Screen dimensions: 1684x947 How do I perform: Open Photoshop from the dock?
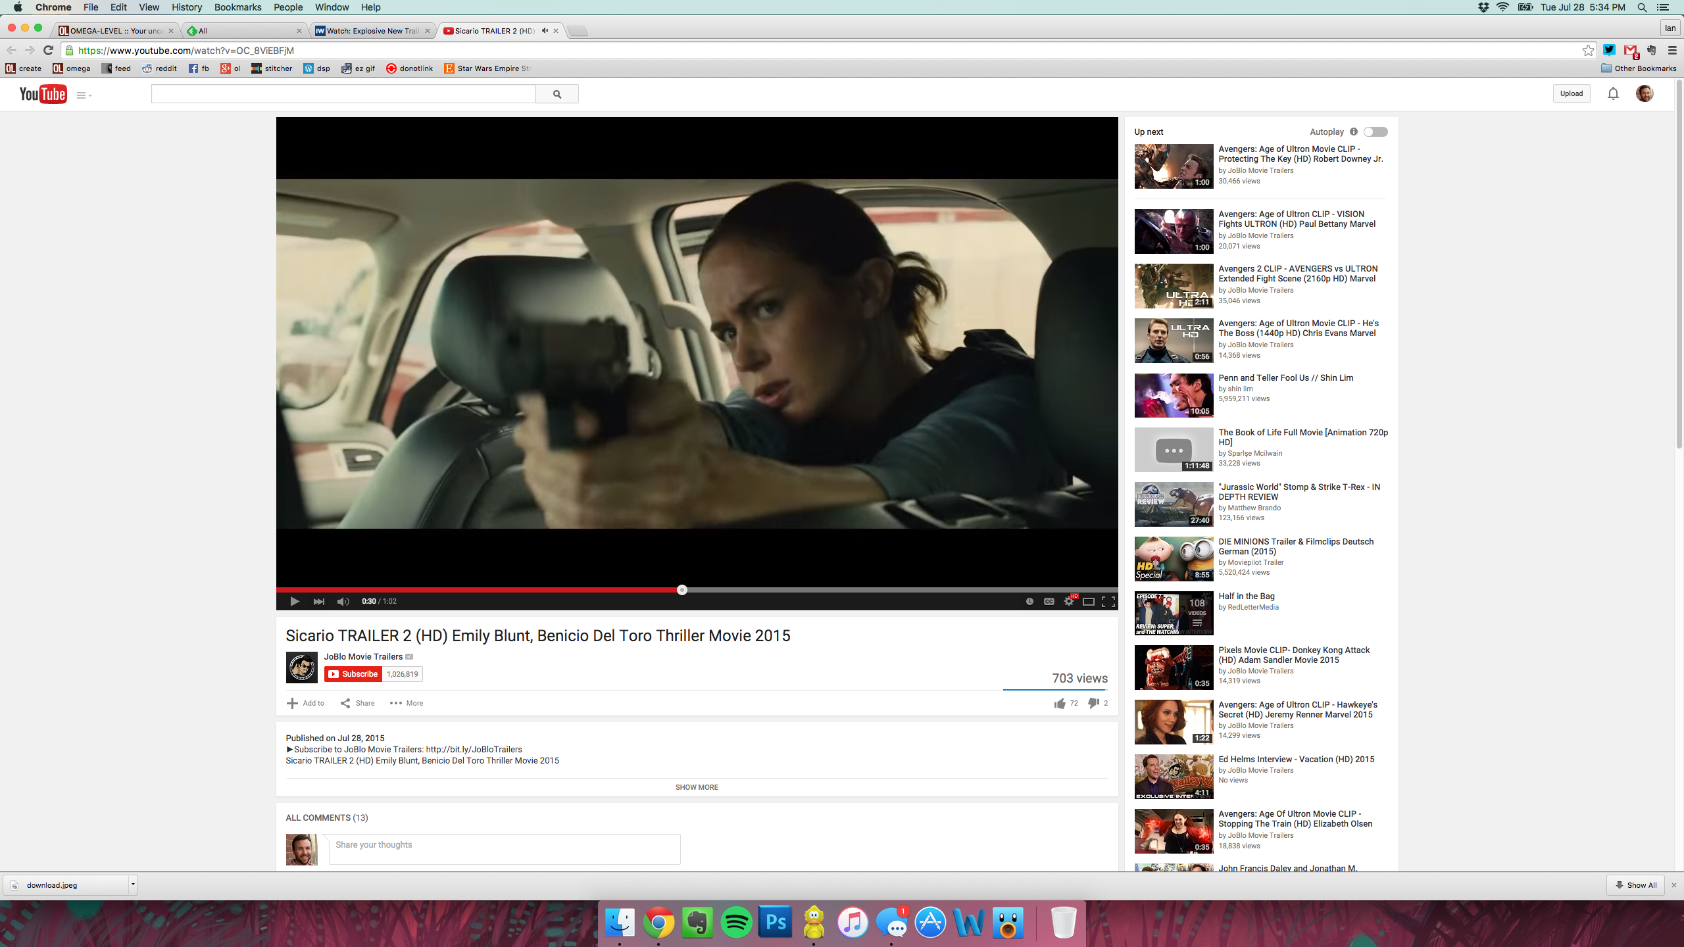(x=775, y=922)
